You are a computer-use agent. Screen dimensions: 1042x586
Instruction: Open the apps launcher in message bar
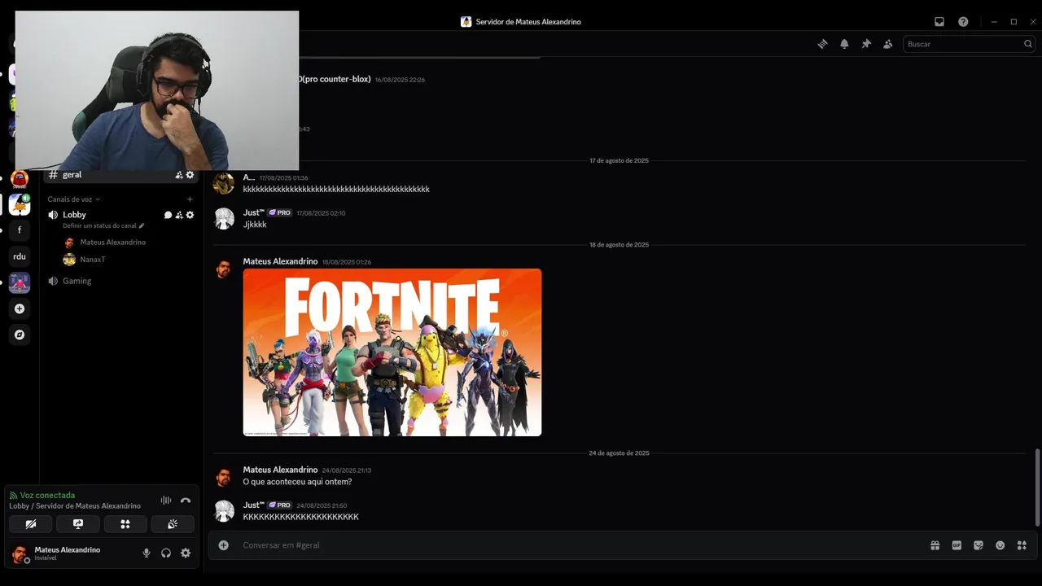[x=1022, y=545]
